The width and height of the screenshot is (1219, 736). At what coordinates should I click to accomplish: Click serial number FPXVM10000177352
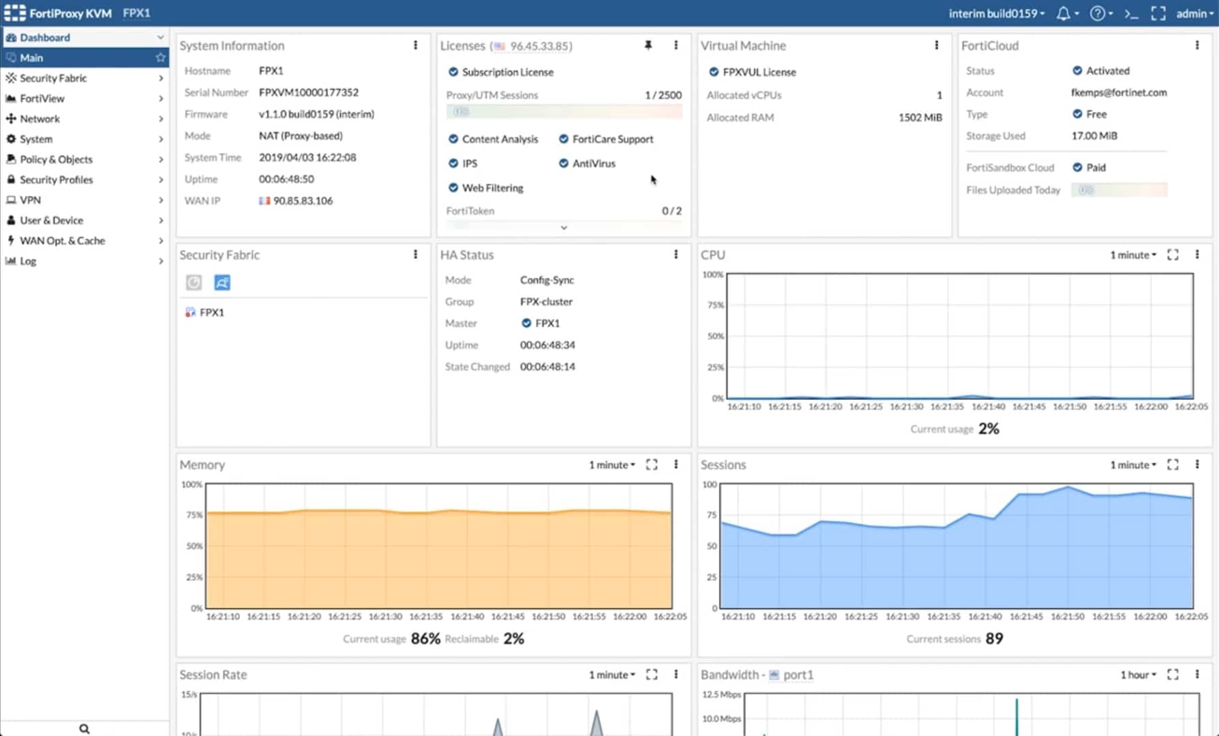tap(309, 92)
